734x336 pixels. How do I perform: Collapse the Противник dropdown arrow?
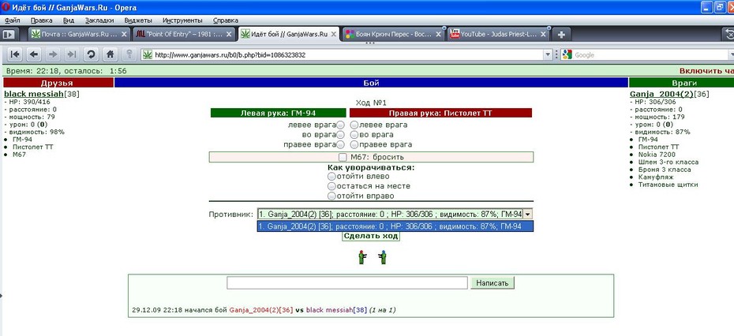(527, 215)
